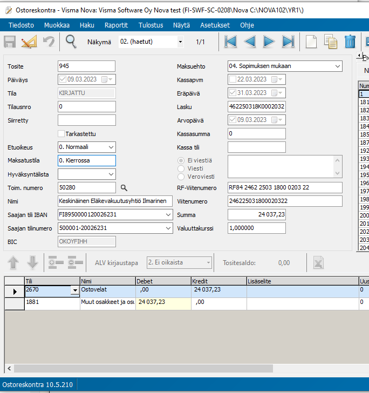This screenshot has height=393, width=369.
Task: Click the Nimi column header in grid
Action: [108, 281]
